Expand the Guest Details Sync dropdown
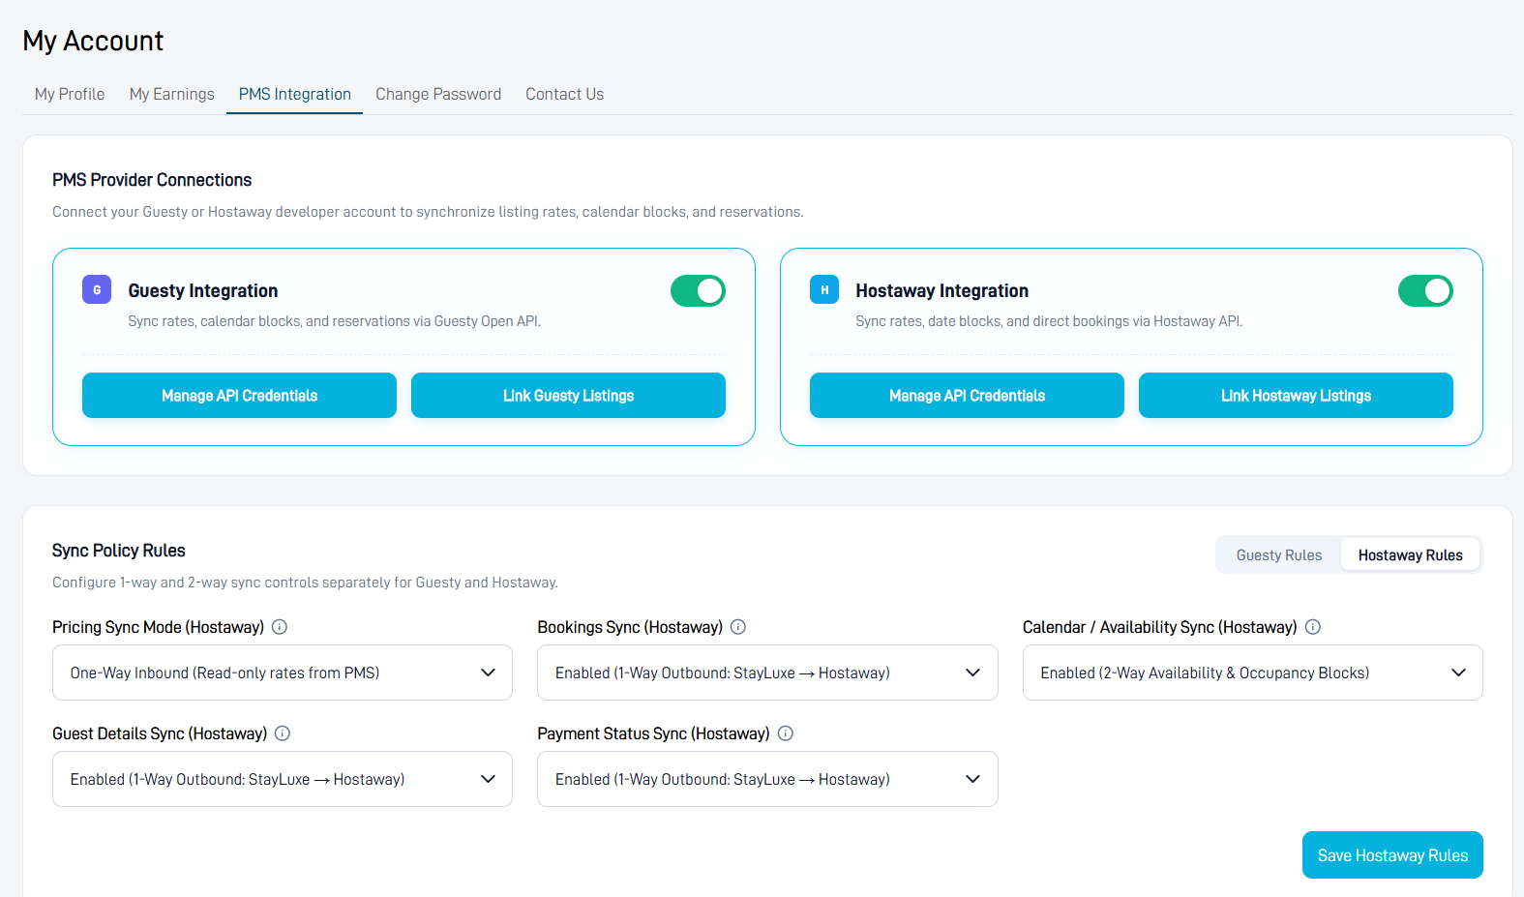 pyautogui.click(x=283, y=779)
